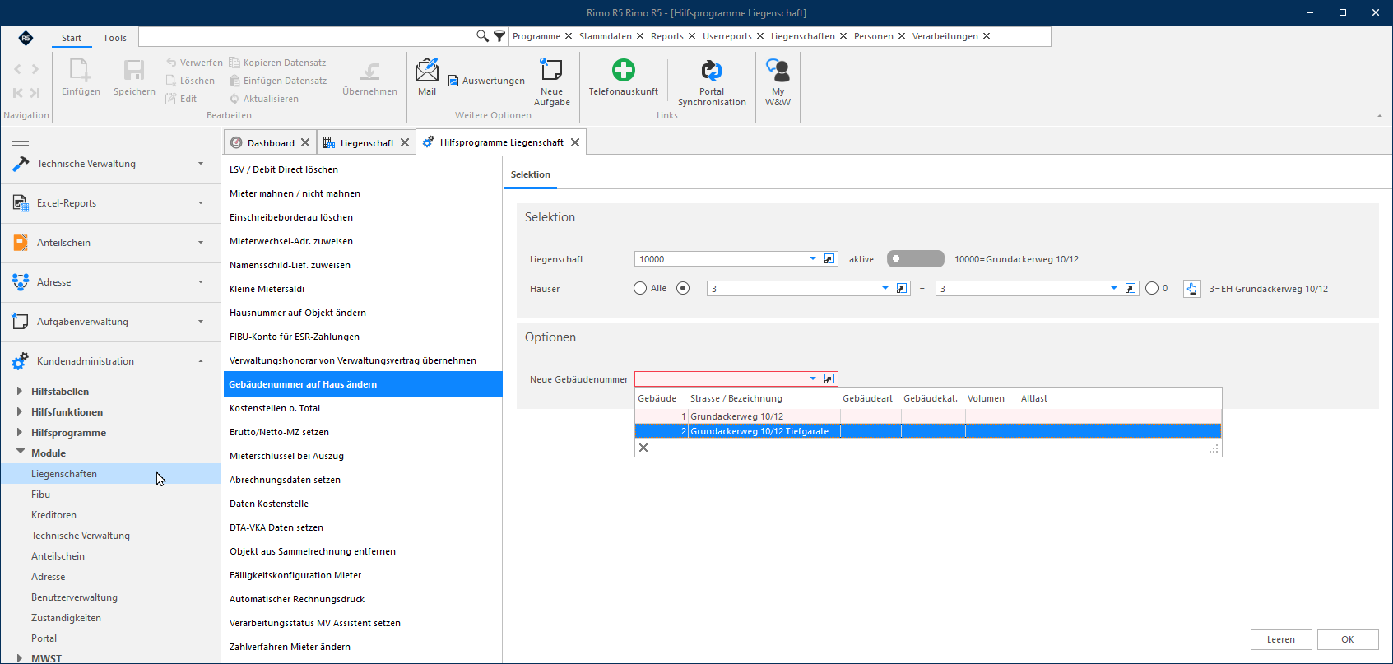Expand the Hilfstabellen tree node

point(20,392)
